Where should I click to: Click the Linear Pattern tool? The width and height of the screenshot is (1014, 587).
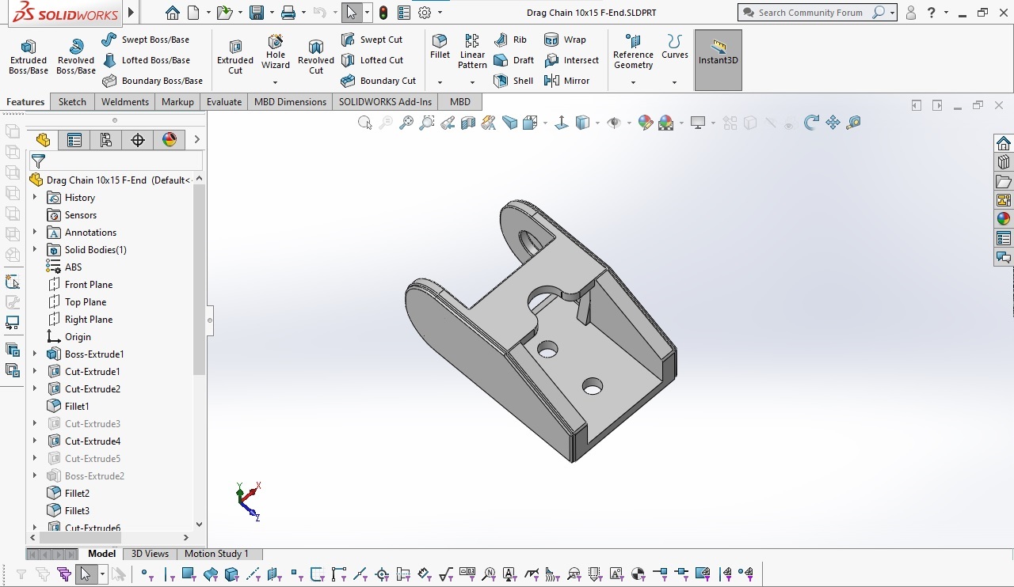pos(472,52)
